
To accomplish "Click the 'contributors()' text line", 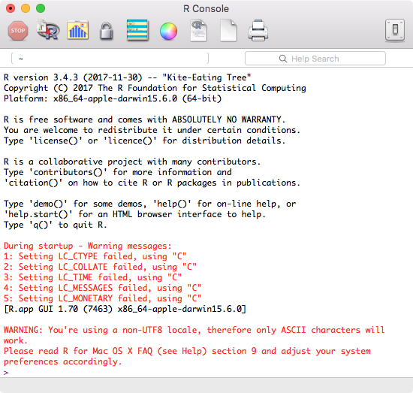I will [x=118, y=172].
